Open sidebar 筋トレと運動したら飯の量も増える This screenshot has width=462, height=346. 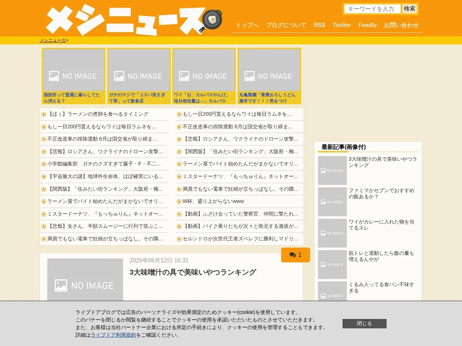pos(382,256)
